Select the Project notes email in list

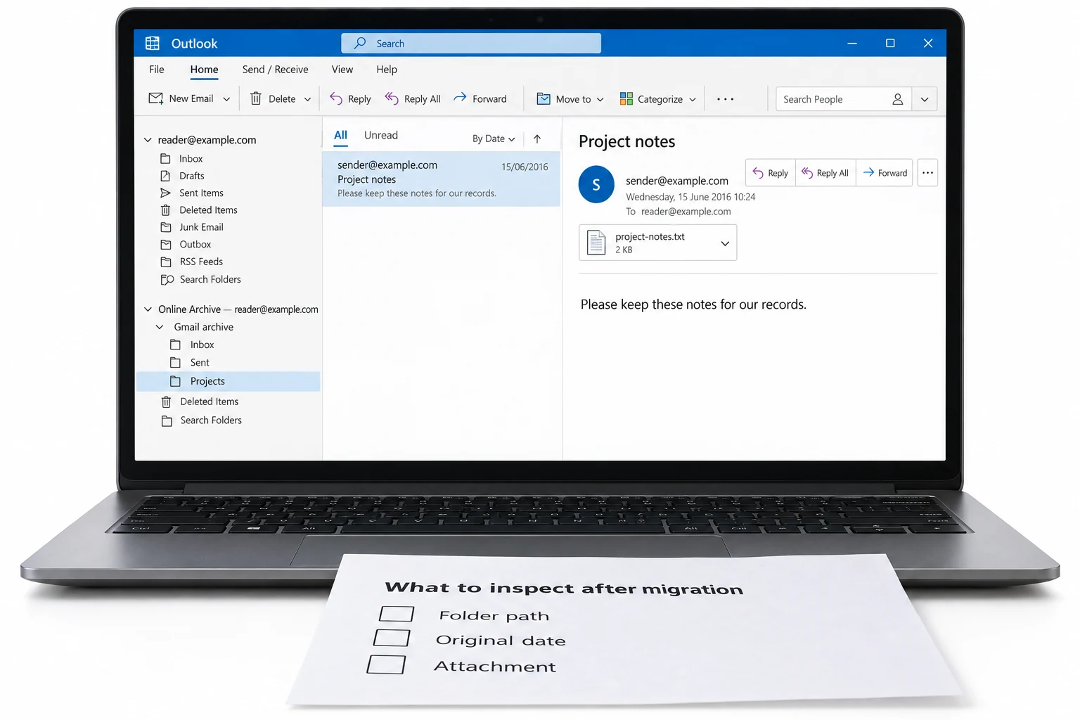tap(442, 179)
